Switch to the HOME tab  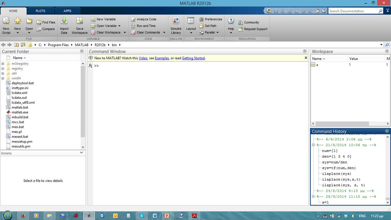pos(13,11)
